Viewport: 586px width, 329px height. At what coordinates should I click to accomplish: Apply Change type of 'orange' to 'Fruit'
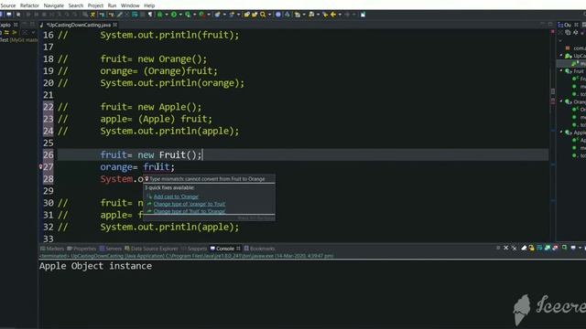click(x=190, y=204)
